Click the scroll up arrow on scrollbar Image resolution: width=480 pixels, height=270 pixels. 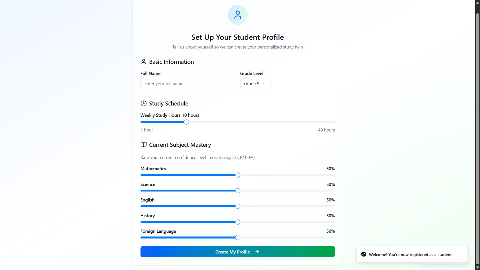477,2
